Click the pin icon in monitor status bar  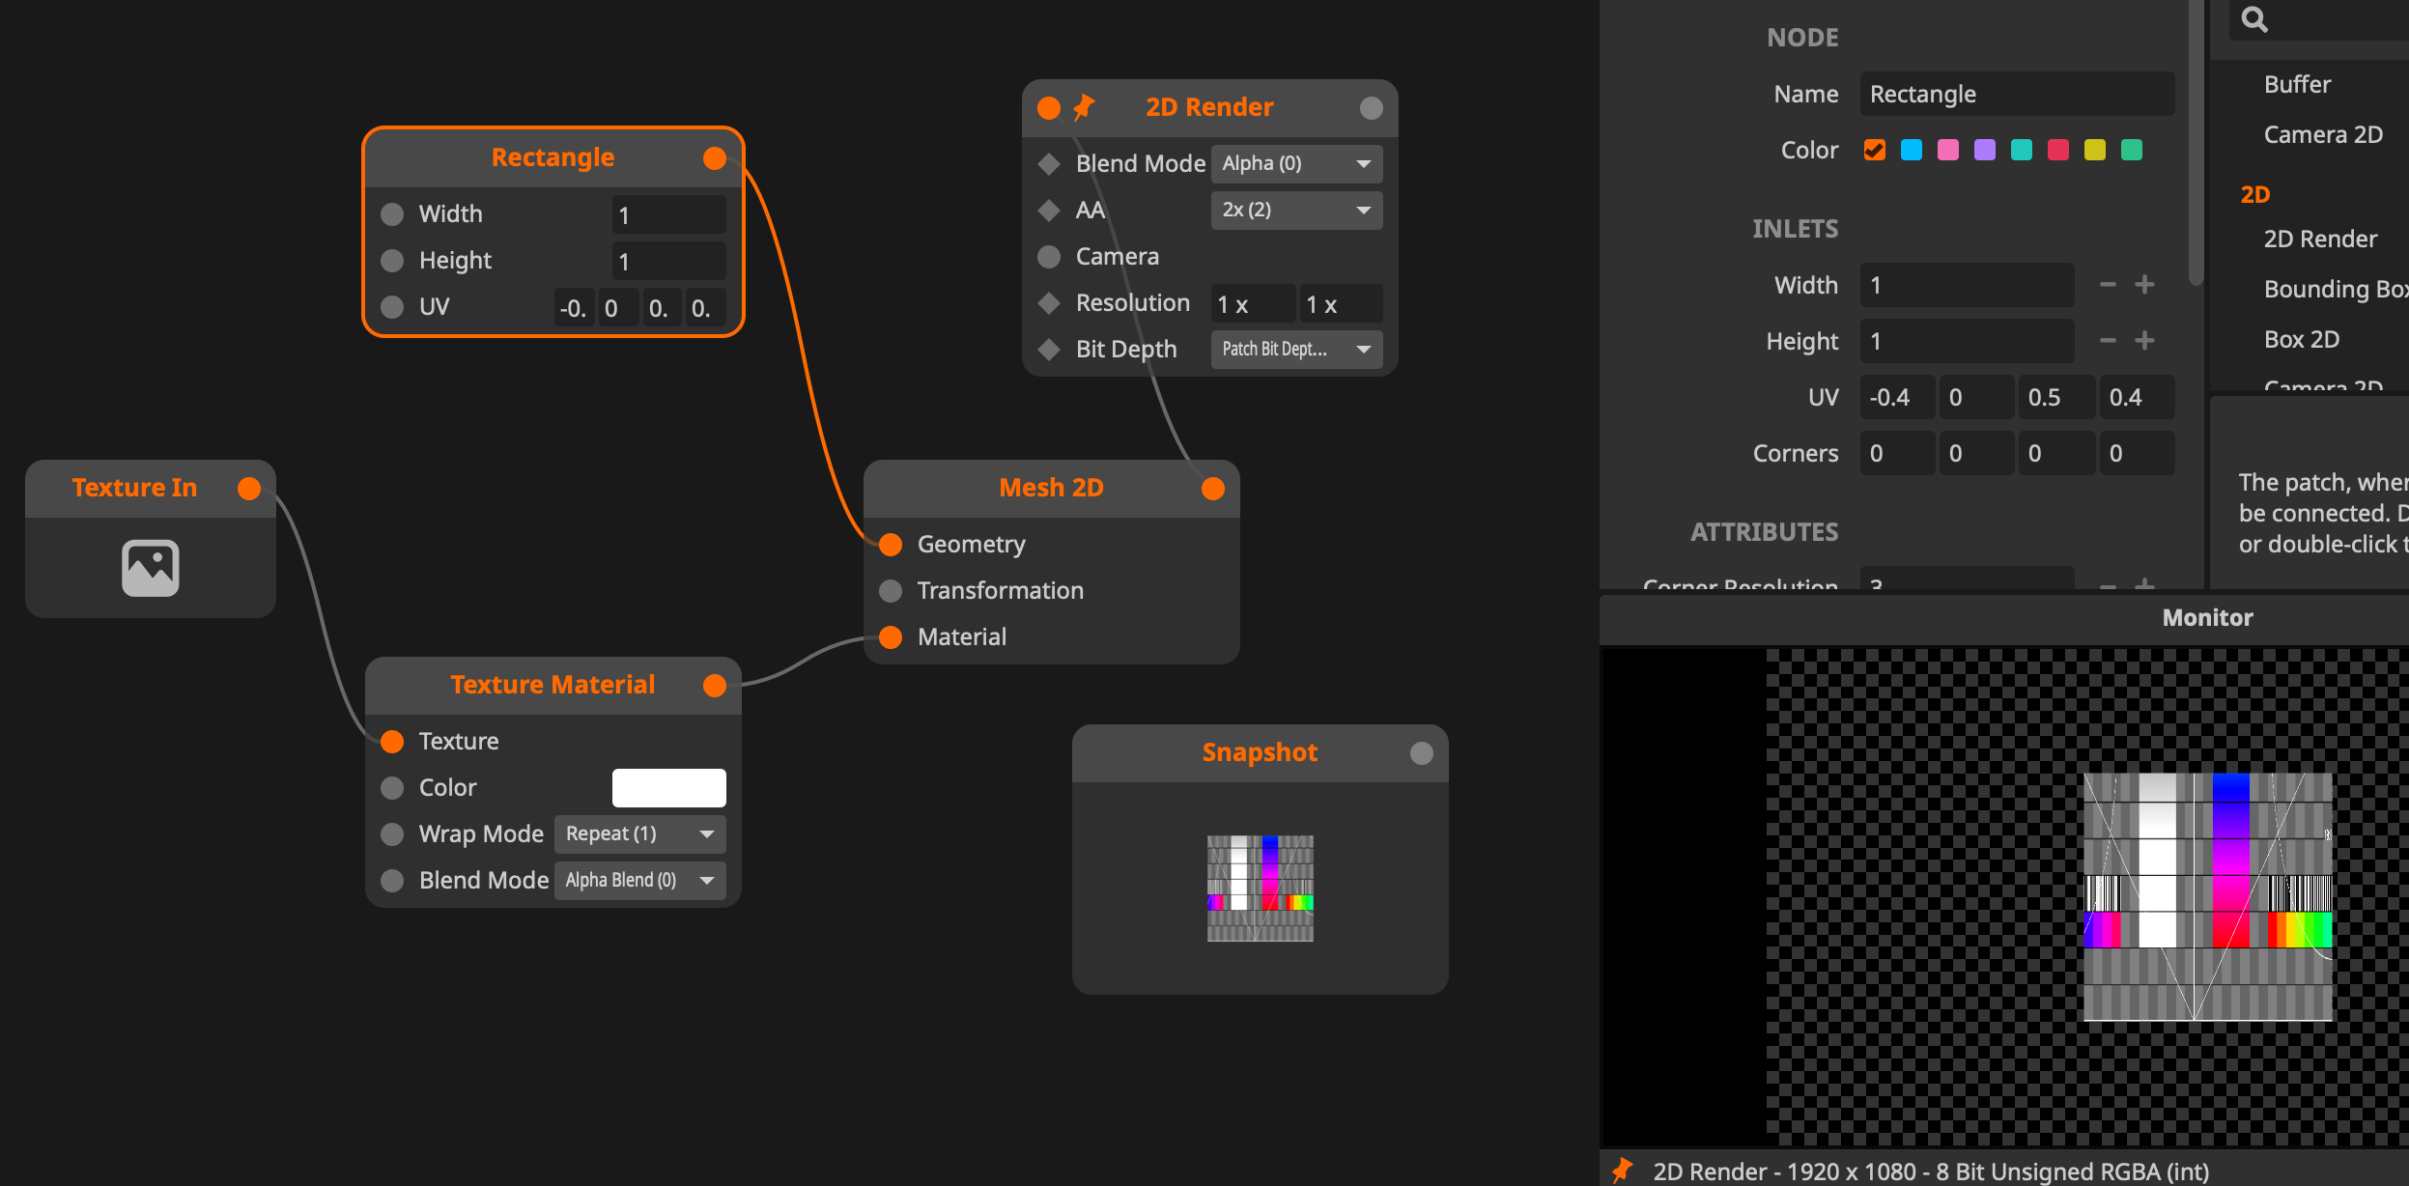pyautogui.click(x=1623, y=1171)
